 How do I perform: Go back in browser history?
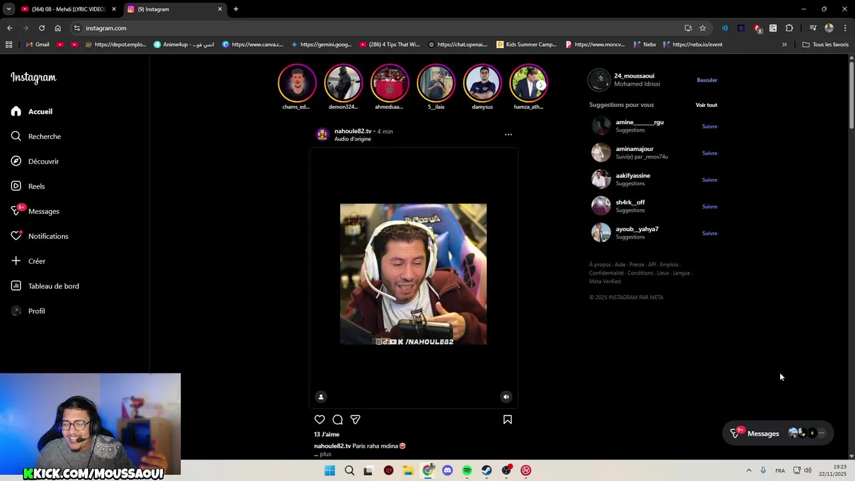click(x=9, y=28)
